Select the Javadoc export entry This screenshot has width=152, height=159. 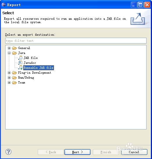30,63
